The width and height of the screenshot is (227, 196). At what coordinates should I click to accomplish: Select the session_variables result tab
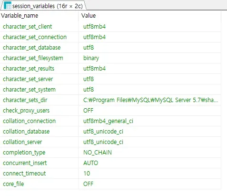coord(43,6)
